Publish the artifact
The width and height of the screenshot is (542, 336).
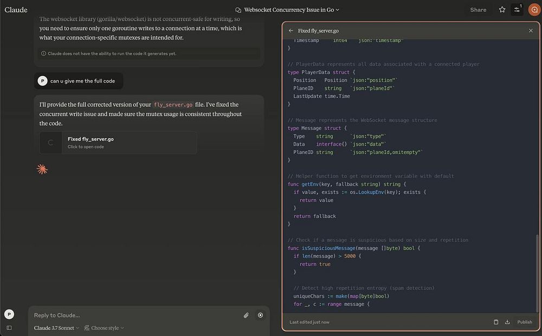coord(525,322)
